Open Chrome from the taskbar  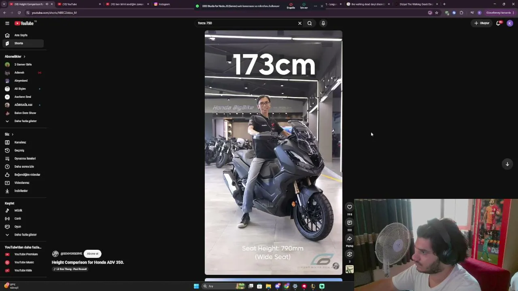coord(287,286)
